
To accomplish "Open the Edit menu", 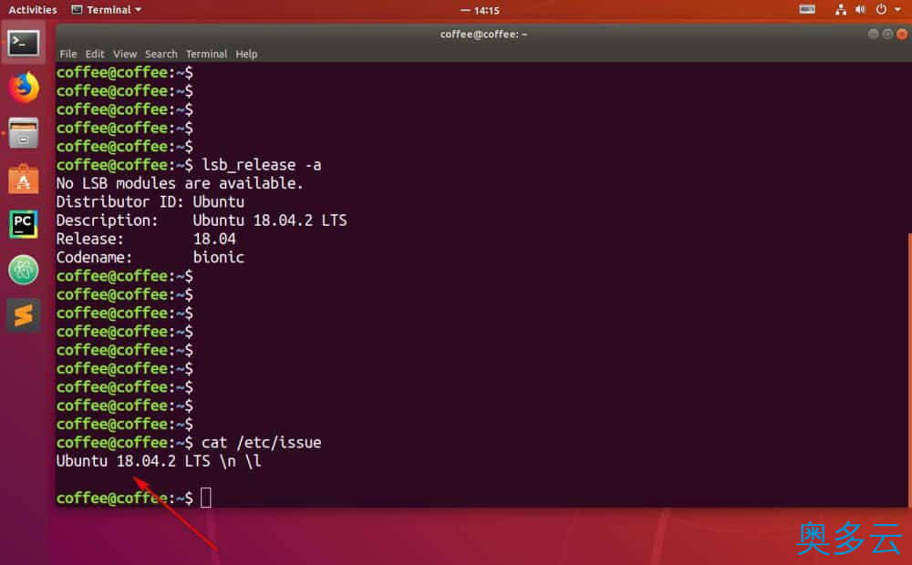I will (94, 54).
